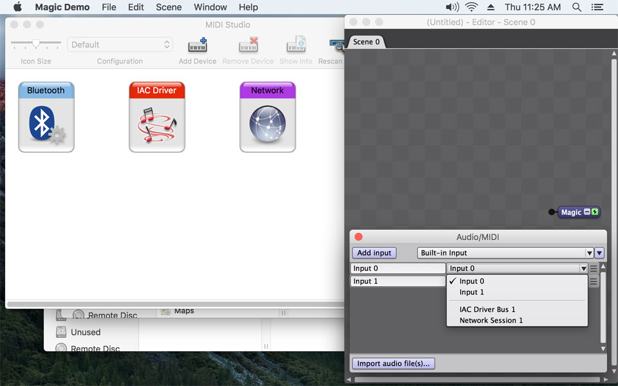618x386 pixels.
Task: Click the Import audio file(s)... button
Action: tap(393, 363)
